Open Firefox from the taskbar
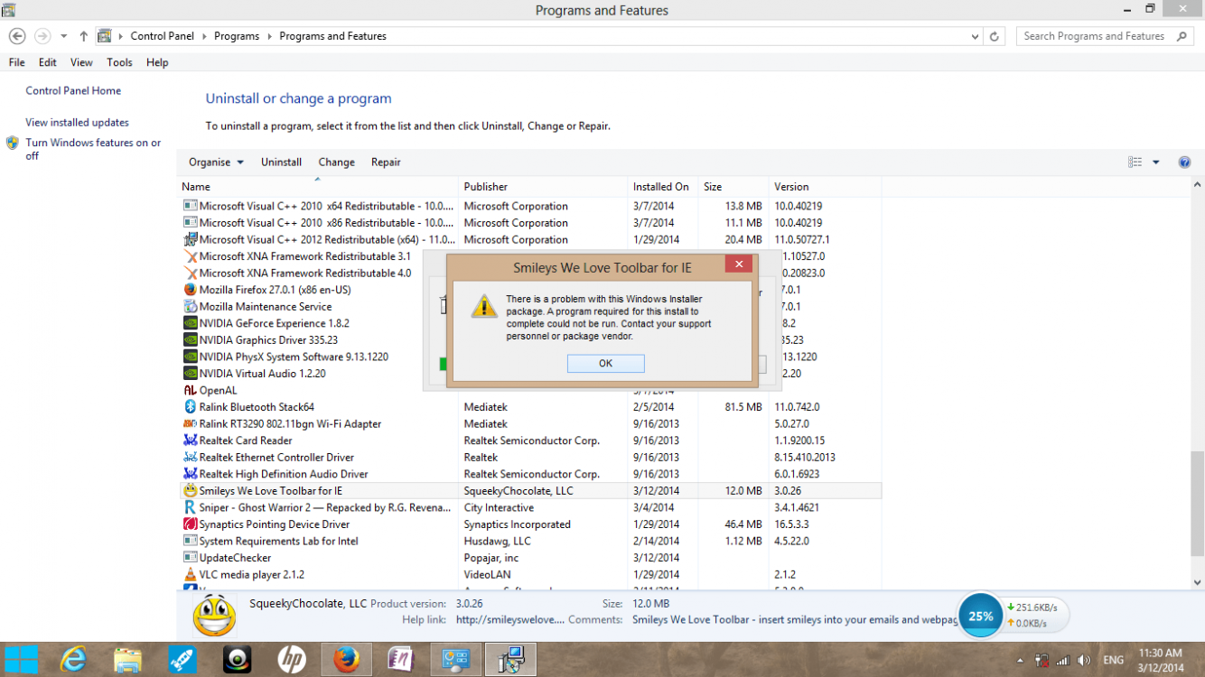This screenshot has height=677, width=1205. click(x=346, y=659)
